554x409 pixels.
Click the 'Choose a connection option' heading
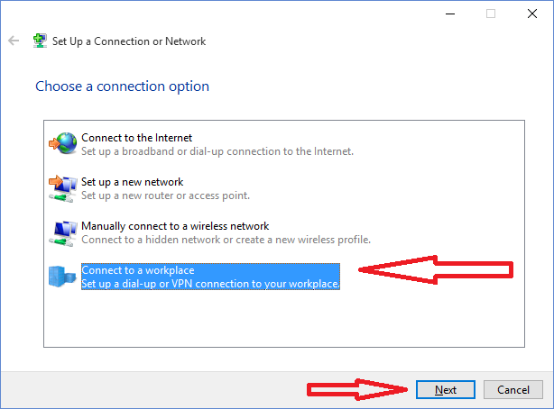point(122,86)
